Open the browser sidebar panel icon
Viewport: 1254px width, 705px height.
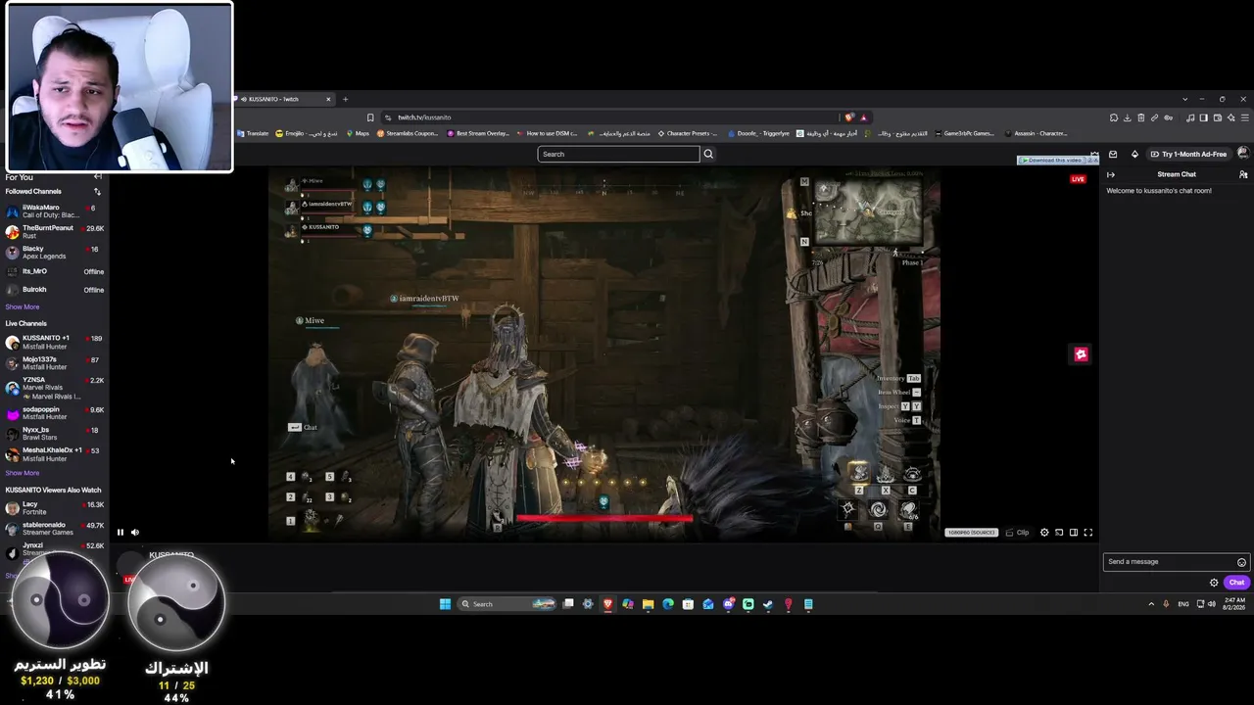click(x=1204, y=117)
